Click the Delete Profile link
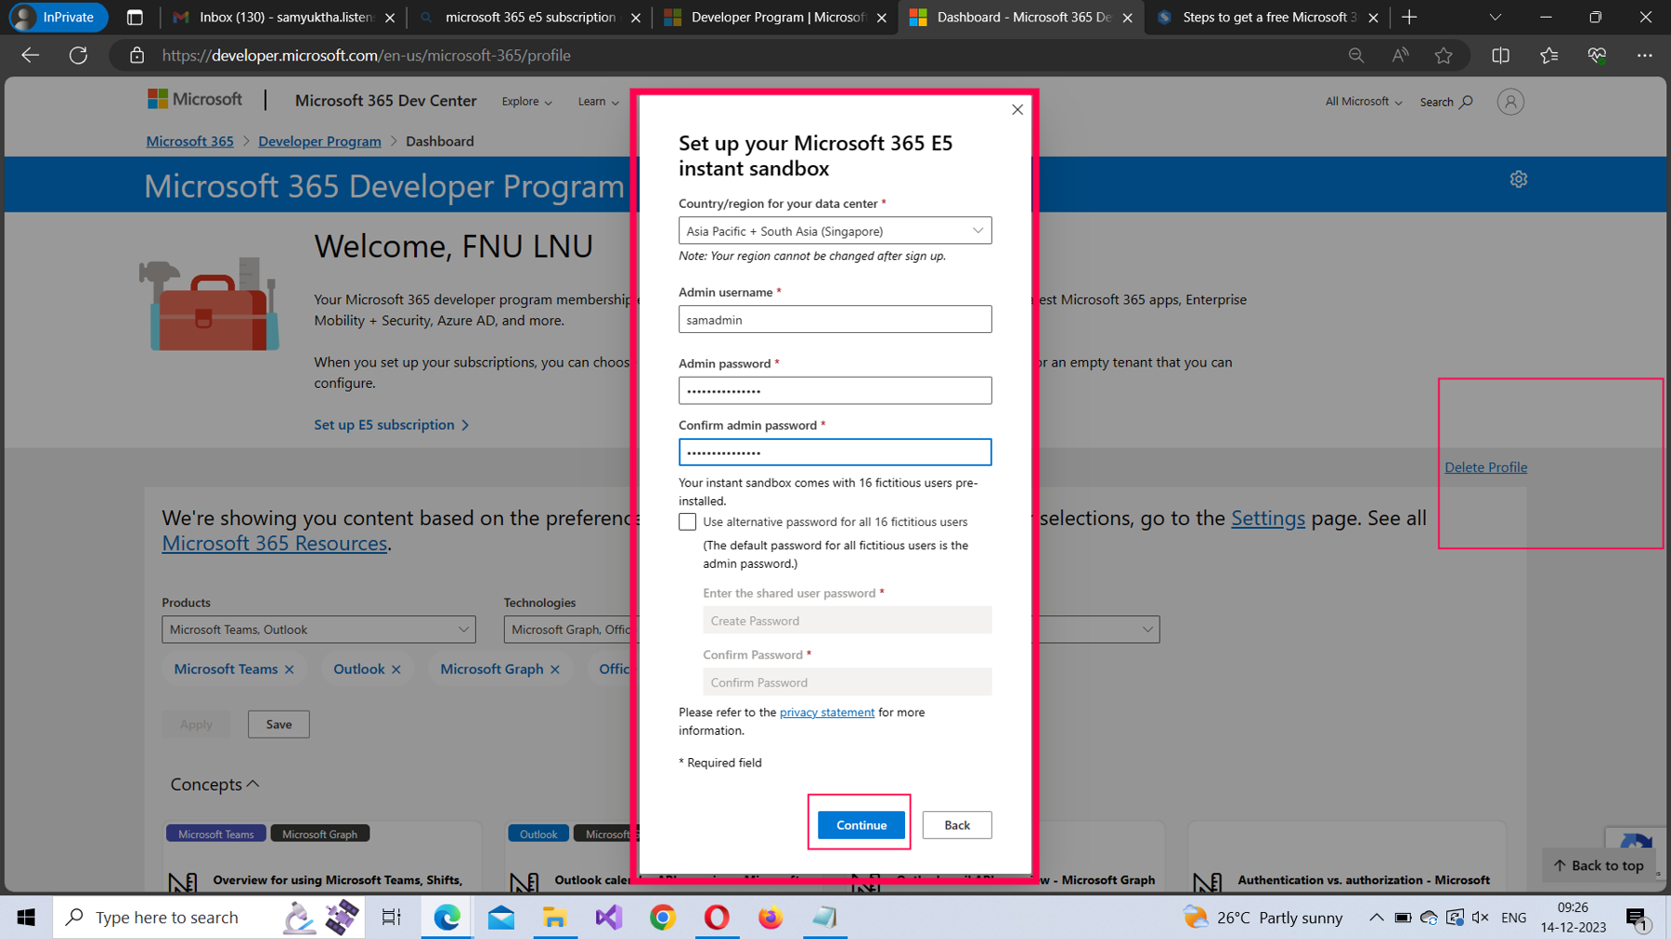1671x939 pixels. pos(1485,468)
